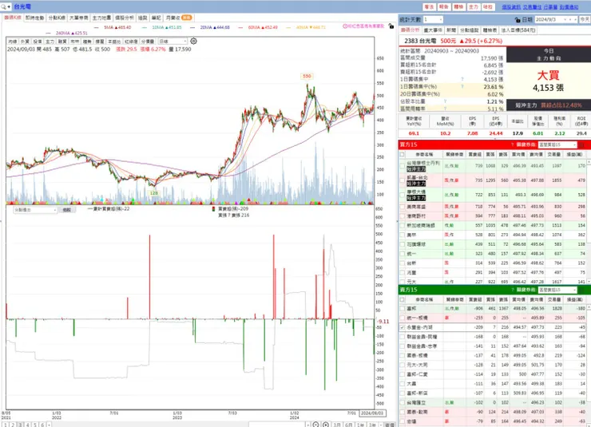Click the 報告 button in top bar

[444, 6]
